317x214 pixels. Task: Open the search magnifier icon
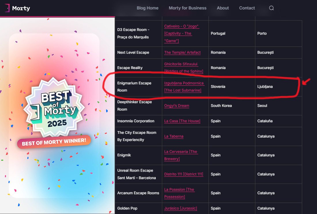click(x=271, y=8)
